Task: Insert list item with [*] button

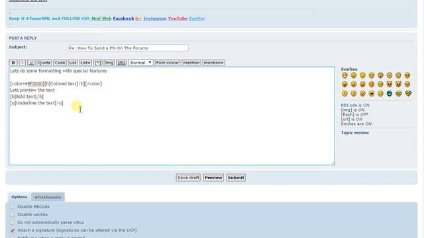Action: (x=97, y=63)
